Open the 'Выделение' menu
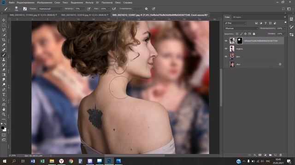 [x=77, y=3]
